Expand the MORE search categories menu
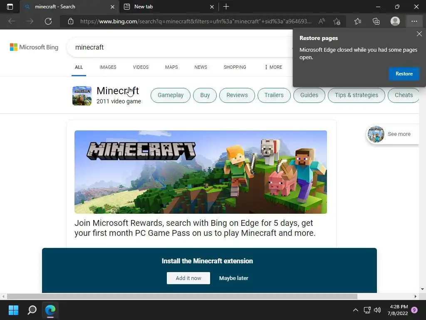Screen dimensions: 426x320 pos(273,67)
